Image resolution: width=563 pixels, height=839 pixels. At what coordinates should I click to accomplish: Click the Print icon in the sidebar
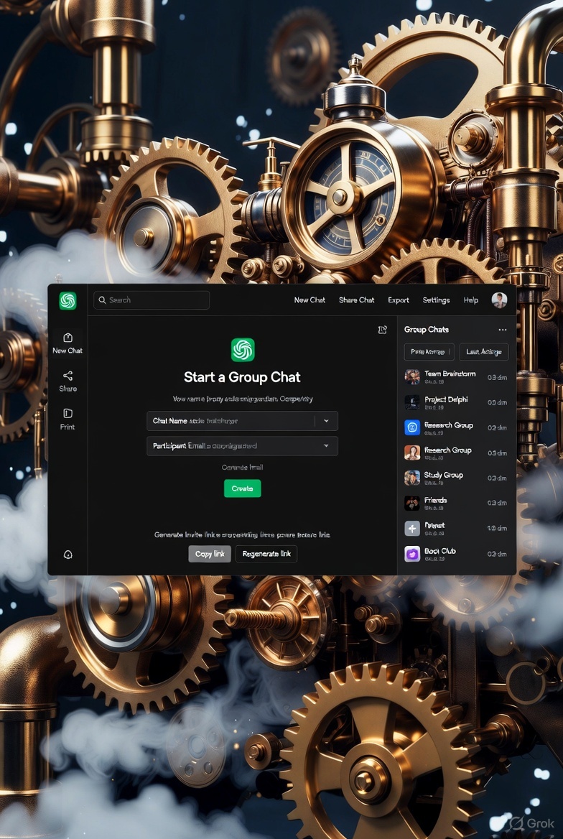pyautogui.click(x=68, y=419)
